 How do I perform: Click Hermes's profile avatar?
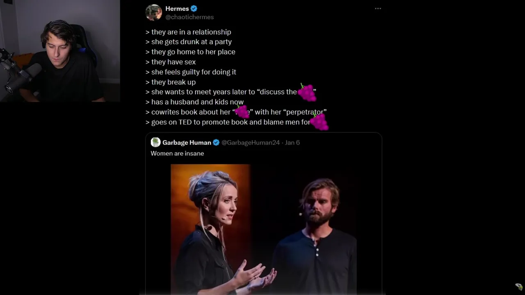tap(154, 13)
